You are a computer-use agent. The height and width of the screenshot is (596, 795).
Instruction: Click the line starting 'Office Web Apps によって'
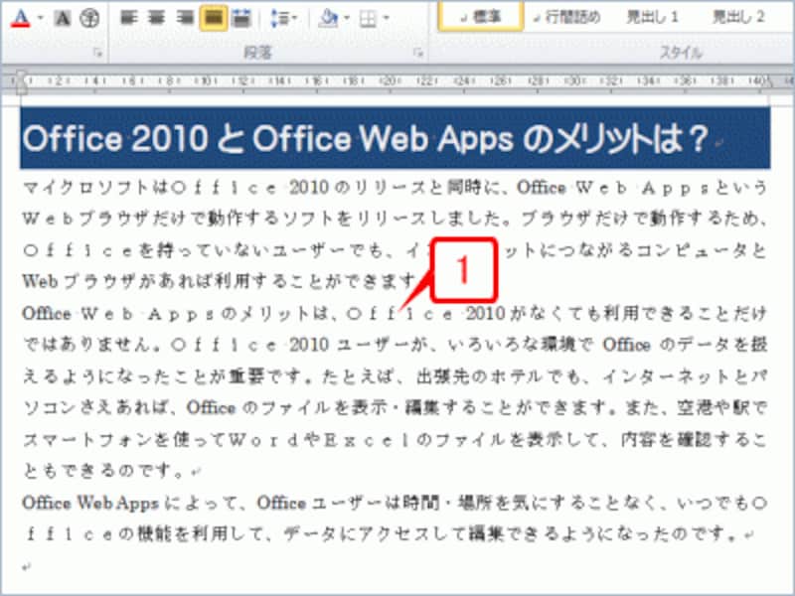[x=395, y=504]
